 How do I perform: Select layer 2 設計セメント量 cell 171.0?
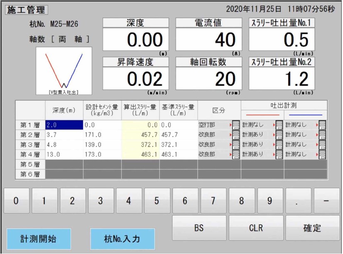102,135
